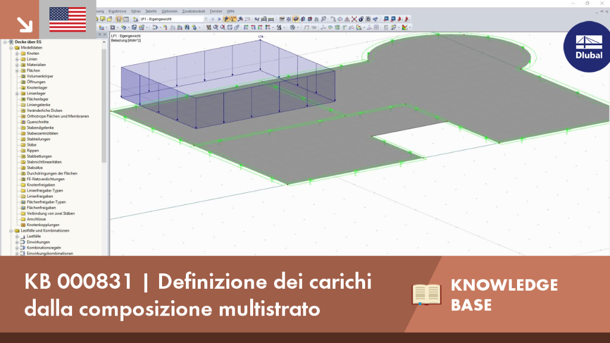The image size is (610, 343).
Task: Collapse the Modelldaten tree node
Action: [x=11, y=48]
